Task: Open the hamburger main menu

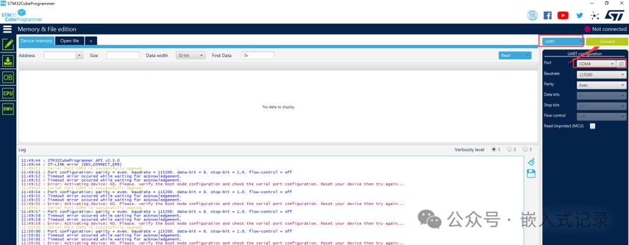Action: [7, 29]
